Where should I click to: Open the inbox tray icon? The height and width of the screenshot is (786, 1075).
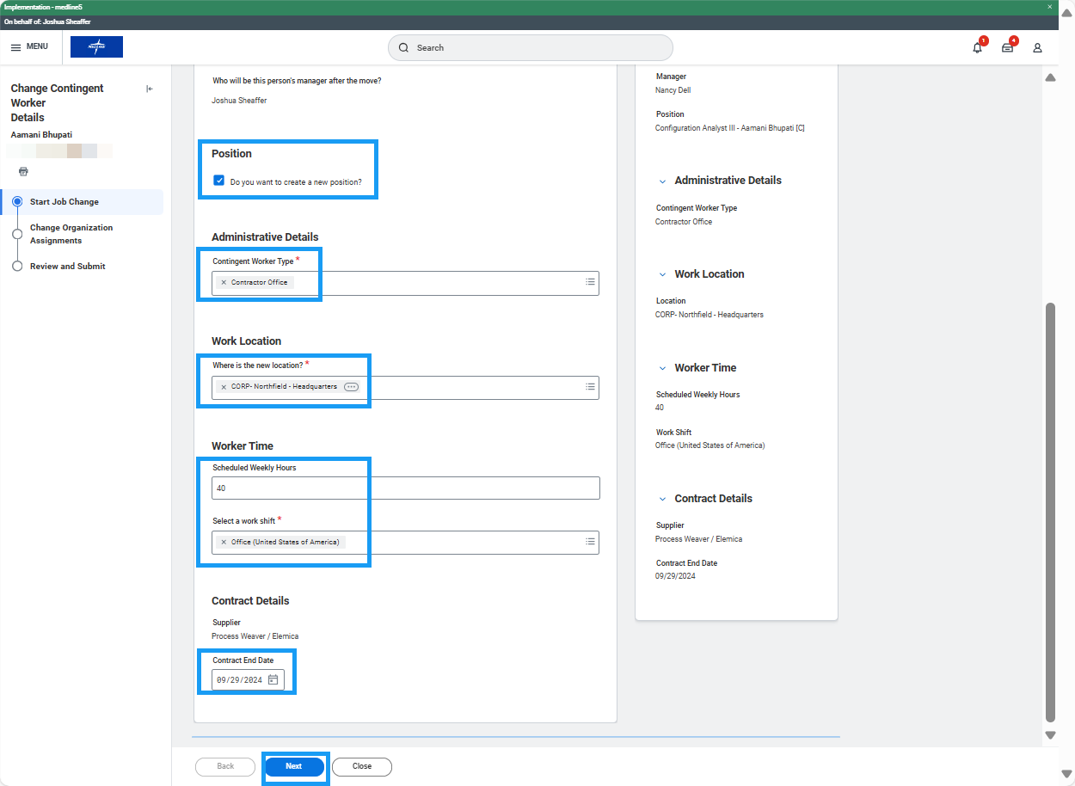[x=1007, y=48]
